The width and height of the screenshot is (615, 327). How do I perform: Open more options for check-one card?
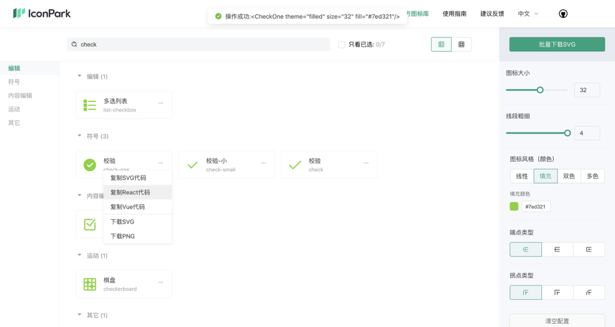click(x=161, y=163)
